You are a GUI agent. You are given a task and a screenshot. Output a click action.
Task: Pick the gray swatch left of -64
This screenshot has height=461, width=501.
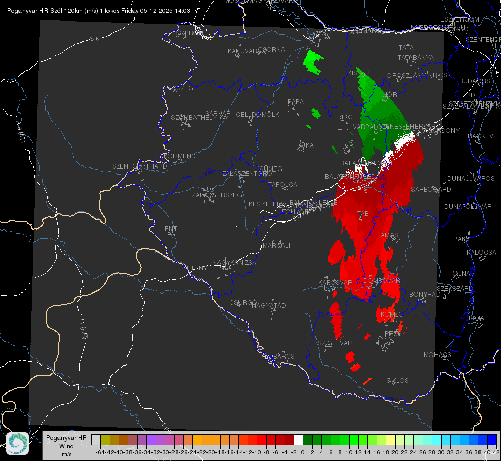[96, 439]
